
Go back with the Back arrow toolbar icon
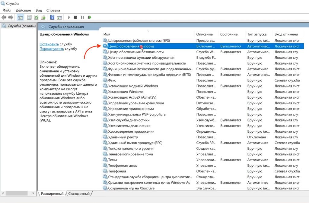[x=4, y=17]
